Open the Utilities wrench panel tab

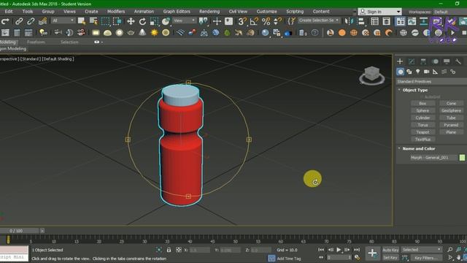coord(458,61)
